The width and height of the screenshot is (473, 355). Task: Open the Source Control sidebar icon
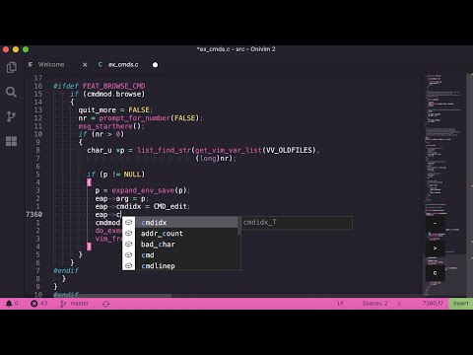(11, 116)
